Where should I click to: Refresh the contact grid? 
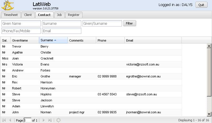[58, 120]
